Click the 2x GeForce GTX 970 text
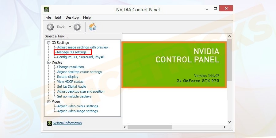 pyautogui.click(x=198, y=81)
